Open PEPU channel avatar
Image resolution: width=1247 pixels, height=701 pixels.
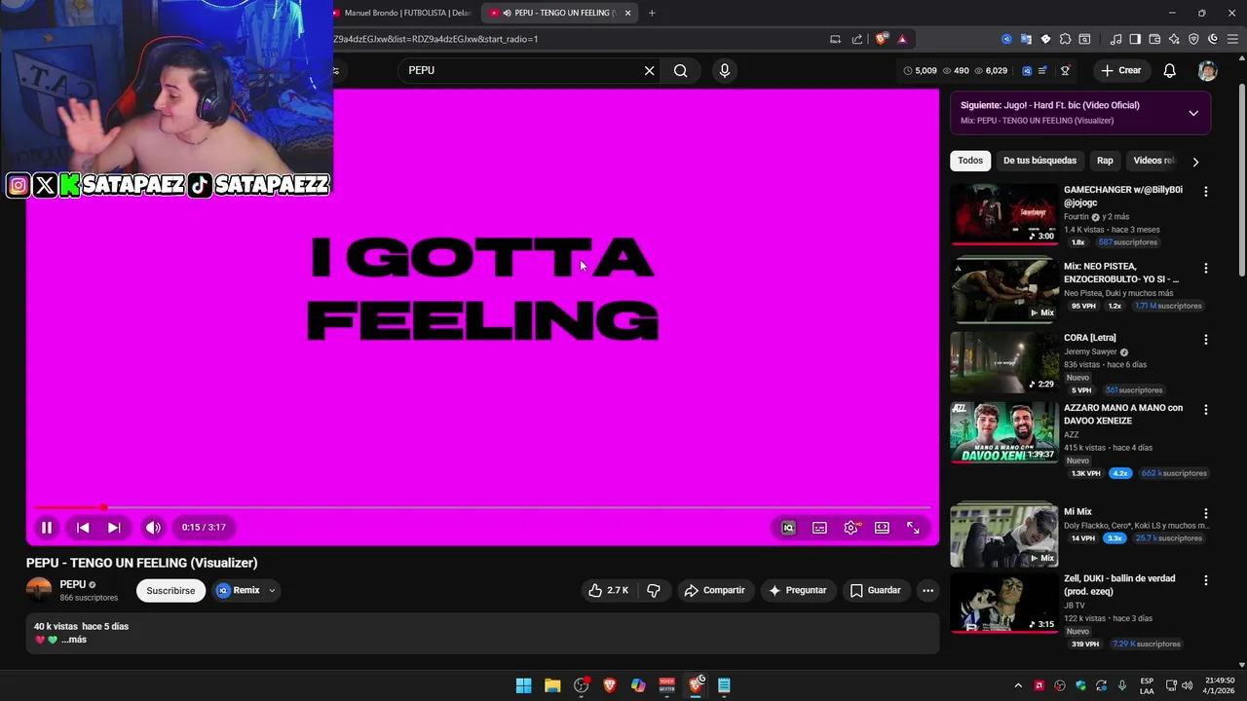pos(39,590)
